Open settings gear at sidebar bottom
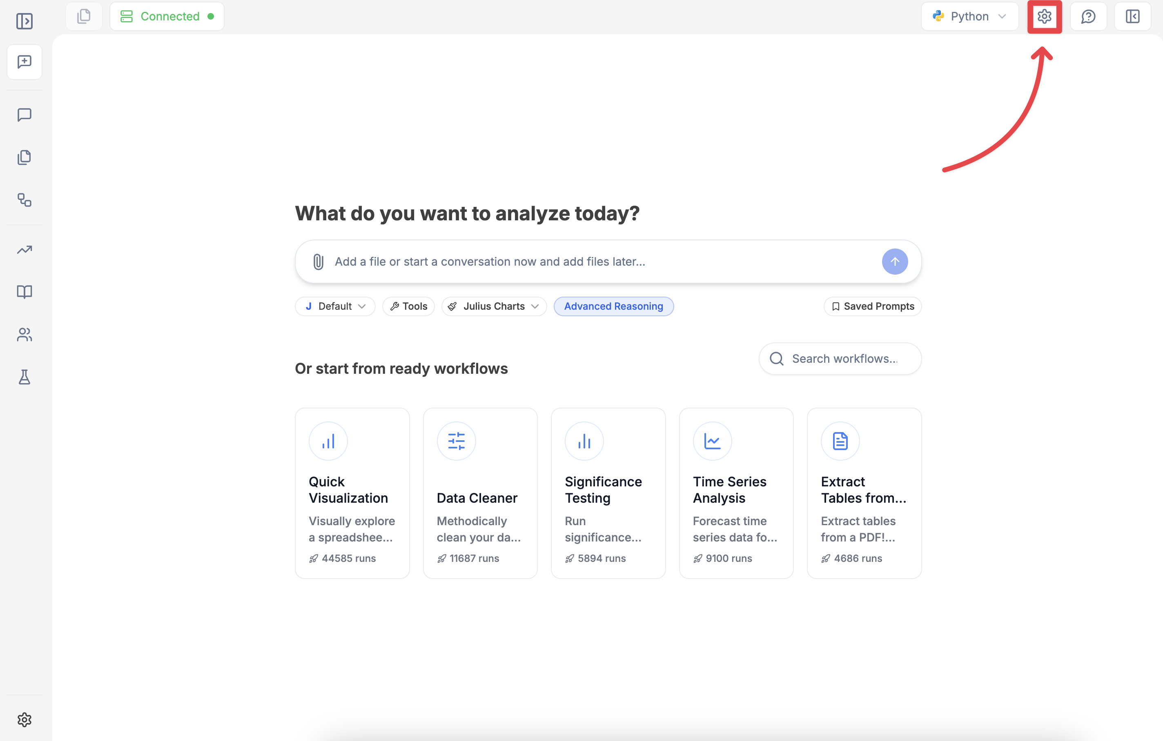 [x=24, y=719]
